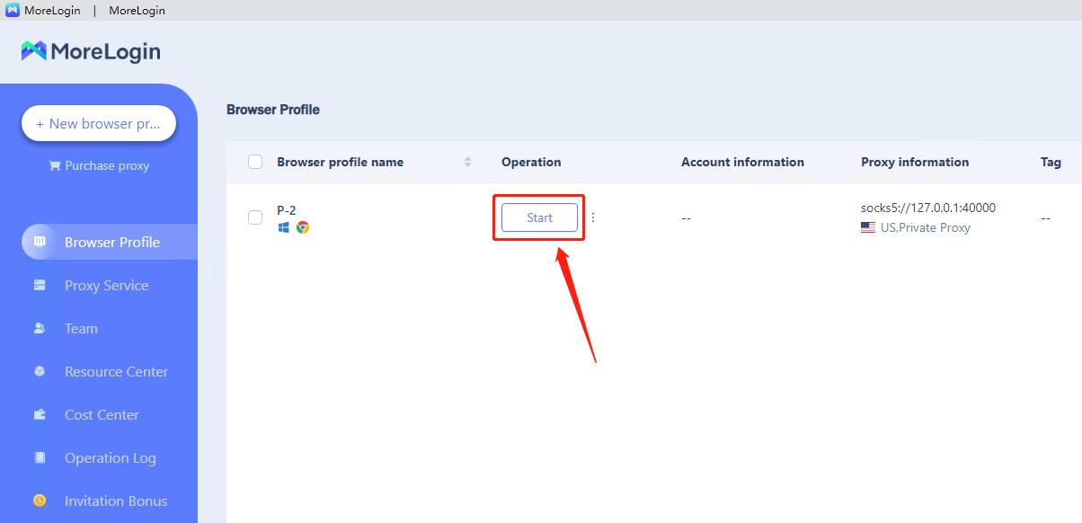The width and height of the screenshot is (1082, 523).
Task: Click the MoreLogin title bar app icon
Action: (x=13, y=11)
